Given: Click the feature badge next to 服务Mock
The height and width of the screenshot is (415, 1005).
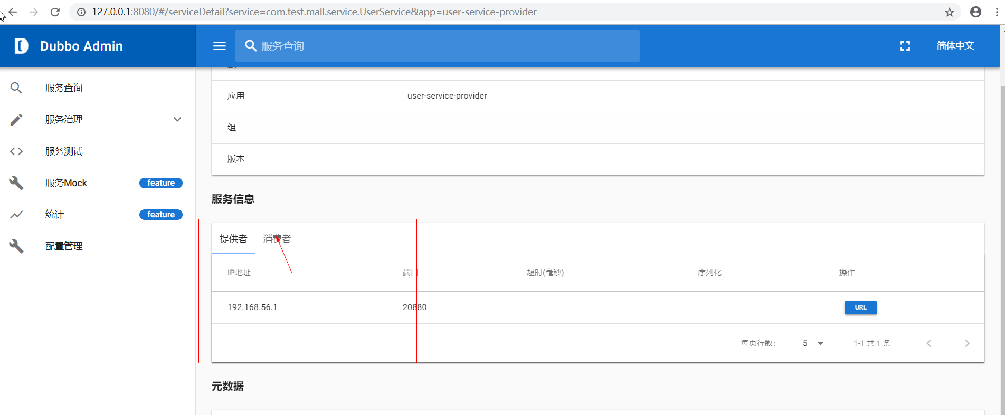Looking at the screenshot, I should click(161, 183).
